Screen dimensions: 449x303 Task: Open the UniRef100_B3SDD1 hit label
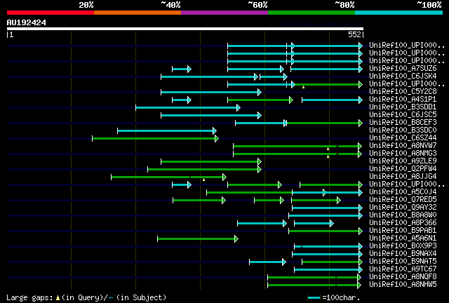(403, 107)
